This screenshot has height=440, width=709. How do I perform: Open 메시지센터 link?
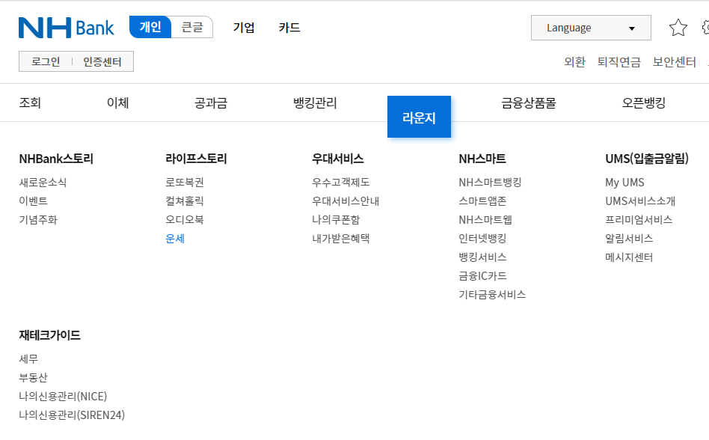click(629, 257)
